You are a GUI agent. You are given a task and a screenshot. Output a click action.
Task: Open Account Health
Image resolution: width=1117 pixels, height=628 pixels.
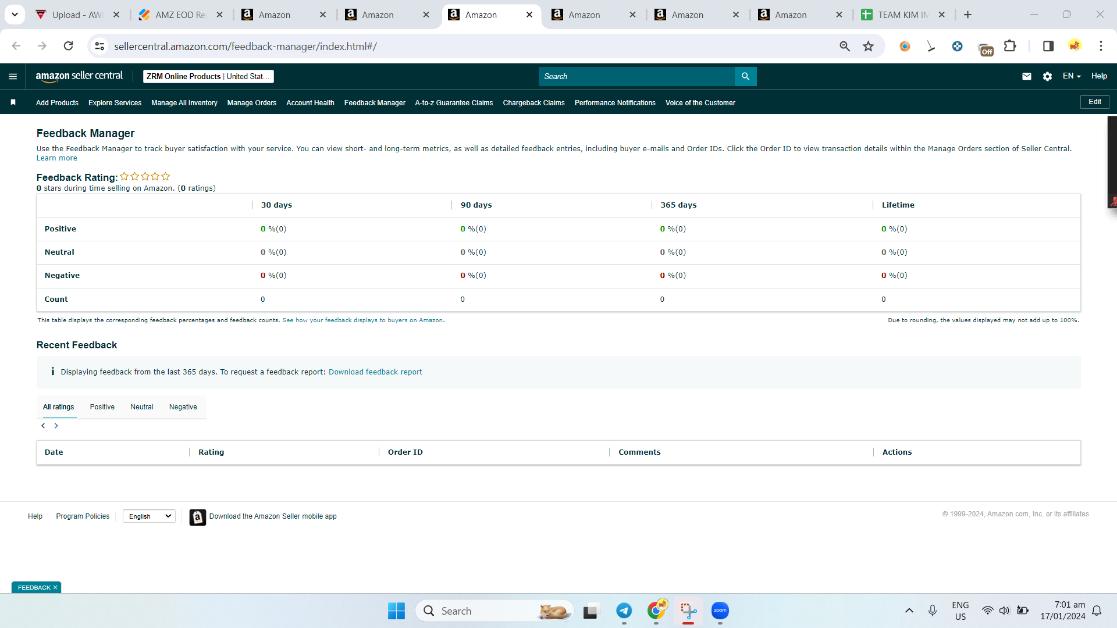pos(310,103)
